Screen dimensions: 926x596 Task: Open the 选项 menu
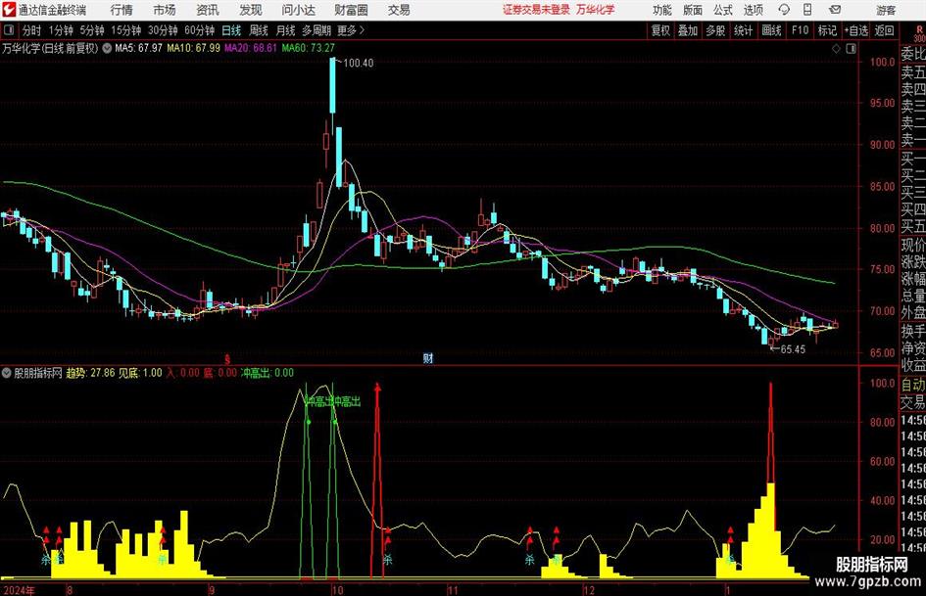point(753,10)
